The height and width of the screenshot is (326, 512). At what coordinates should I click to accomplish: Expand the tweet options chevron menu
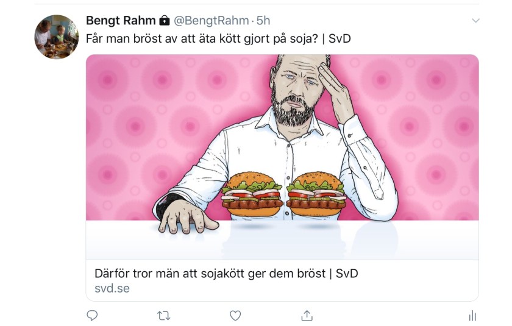click(x=476, y=21)
